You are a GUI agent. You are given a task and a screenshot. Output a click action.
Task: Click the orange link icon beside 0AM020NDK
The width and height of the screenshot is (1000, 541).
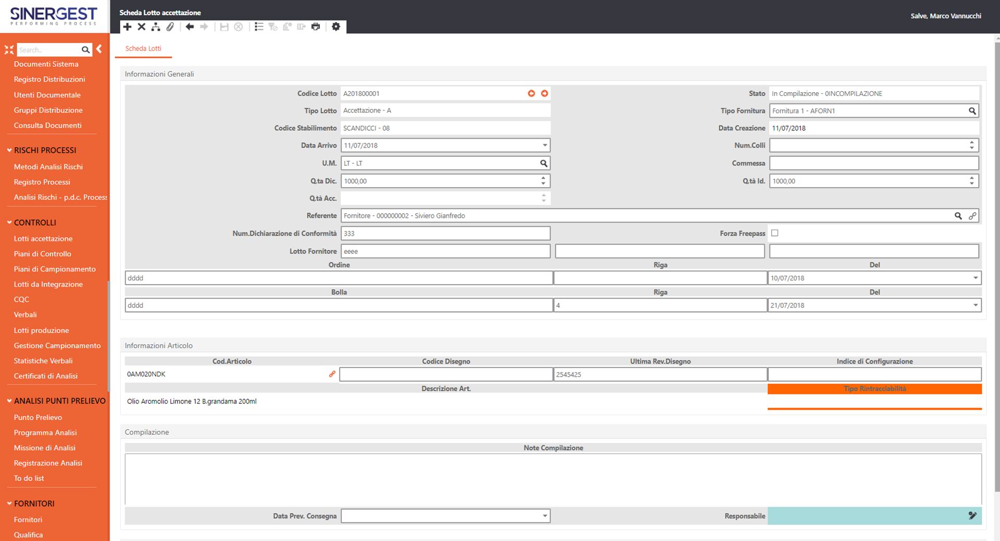(332, 374)
